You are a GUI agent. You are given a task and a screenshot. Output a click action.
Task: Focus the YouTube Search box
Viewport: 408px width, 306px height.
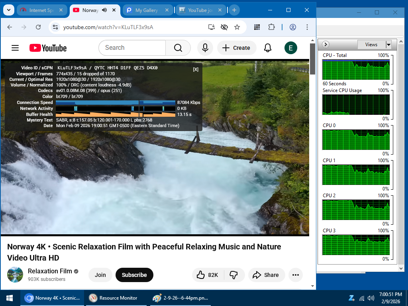[132, 48]
